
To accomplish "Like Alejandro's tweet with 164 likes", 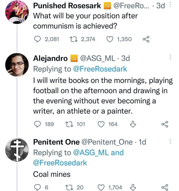I will 101,124.
